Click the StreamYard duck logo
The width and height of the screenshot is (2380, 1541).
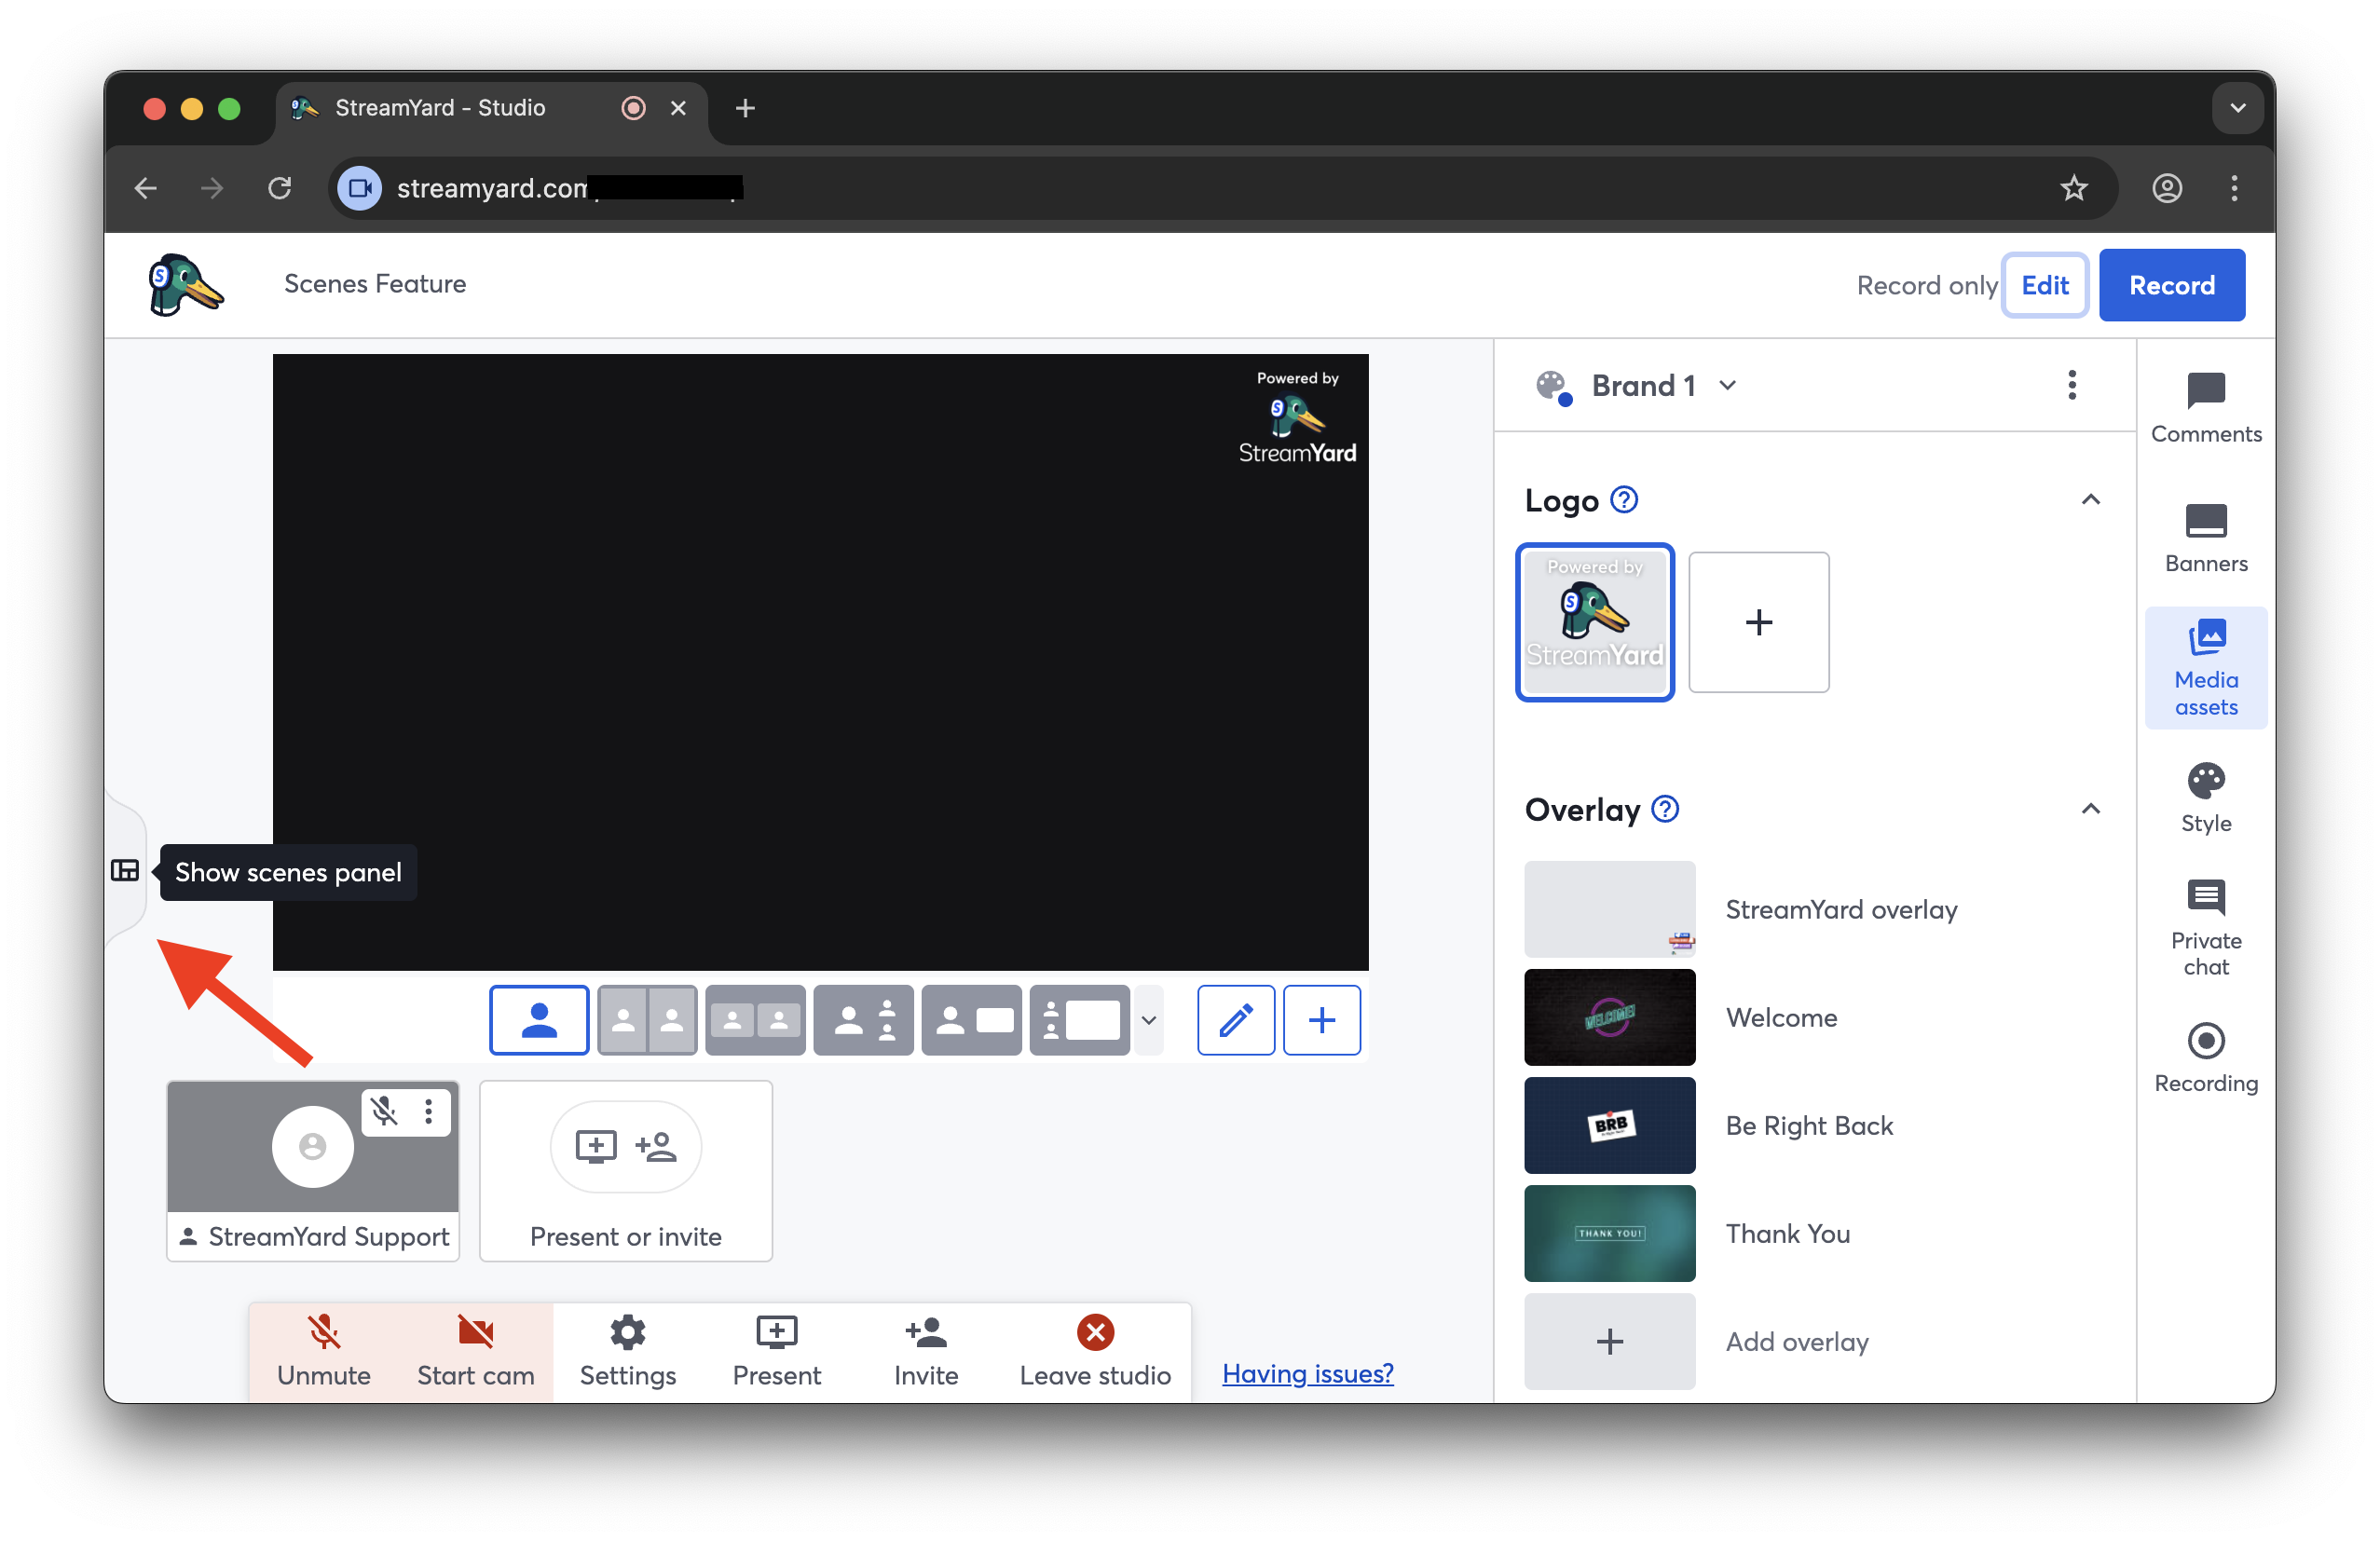(x=186, y=285)
